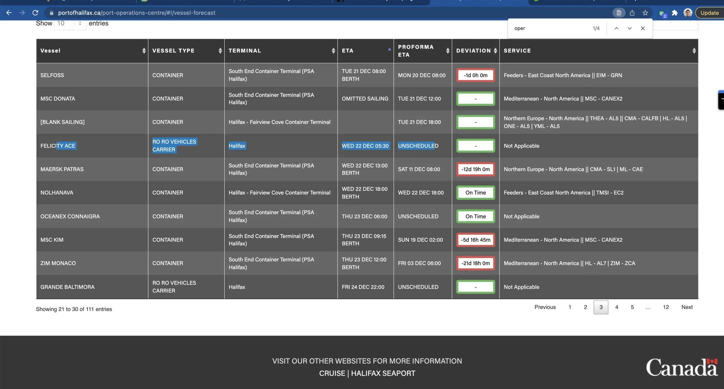Go to results page 2

tap(585, 307)
